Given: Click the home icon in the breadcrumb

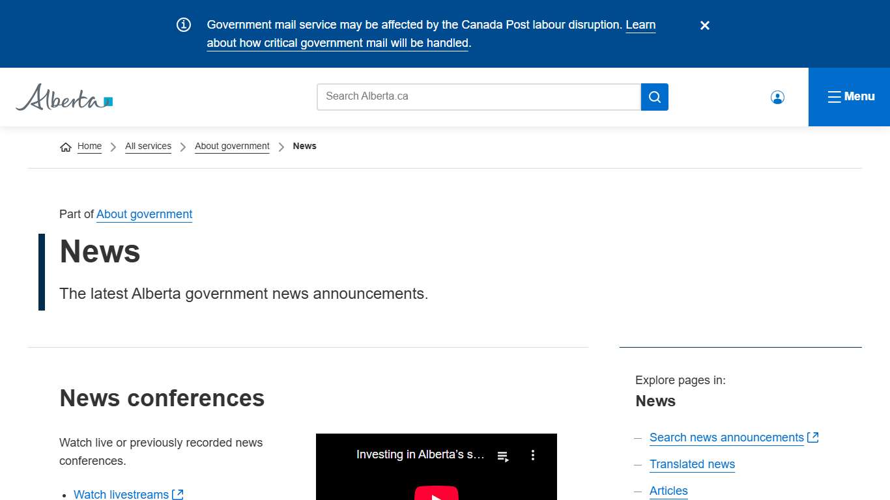Looking at the screenshot, I should point(65,147).
